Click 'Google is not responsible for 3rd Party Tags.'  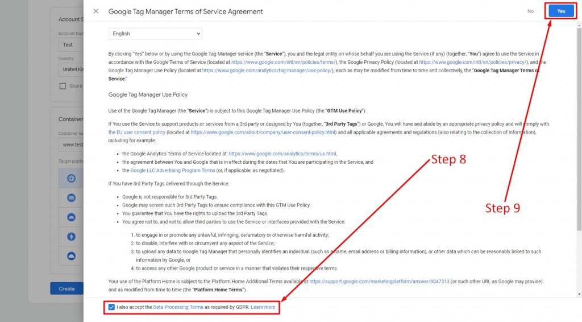[x=169, y=197]
